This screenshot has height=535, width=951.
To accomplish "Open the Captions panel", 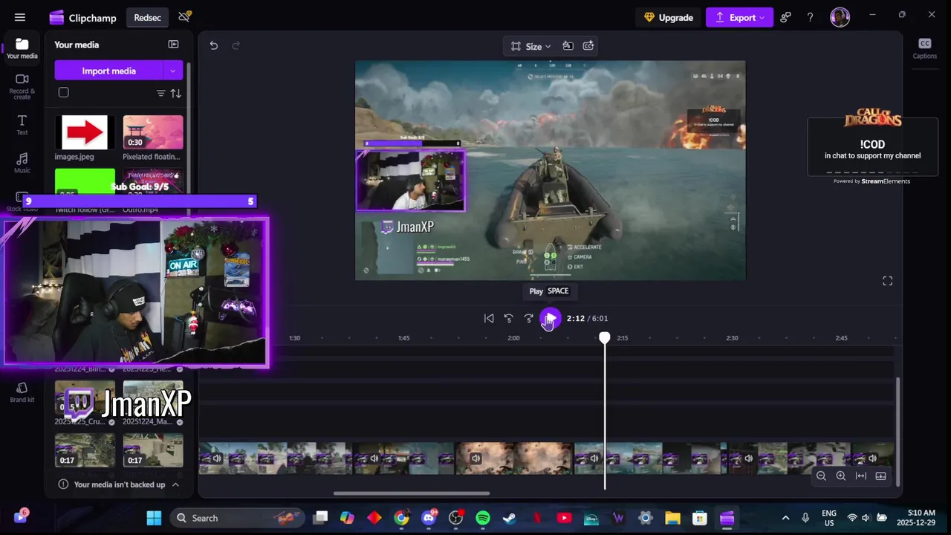I will pyautogui.click(x=924, y=48).
